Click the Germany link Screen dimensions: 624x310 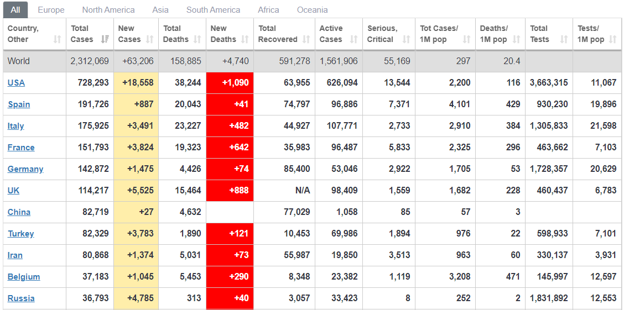tap(25, 169)
